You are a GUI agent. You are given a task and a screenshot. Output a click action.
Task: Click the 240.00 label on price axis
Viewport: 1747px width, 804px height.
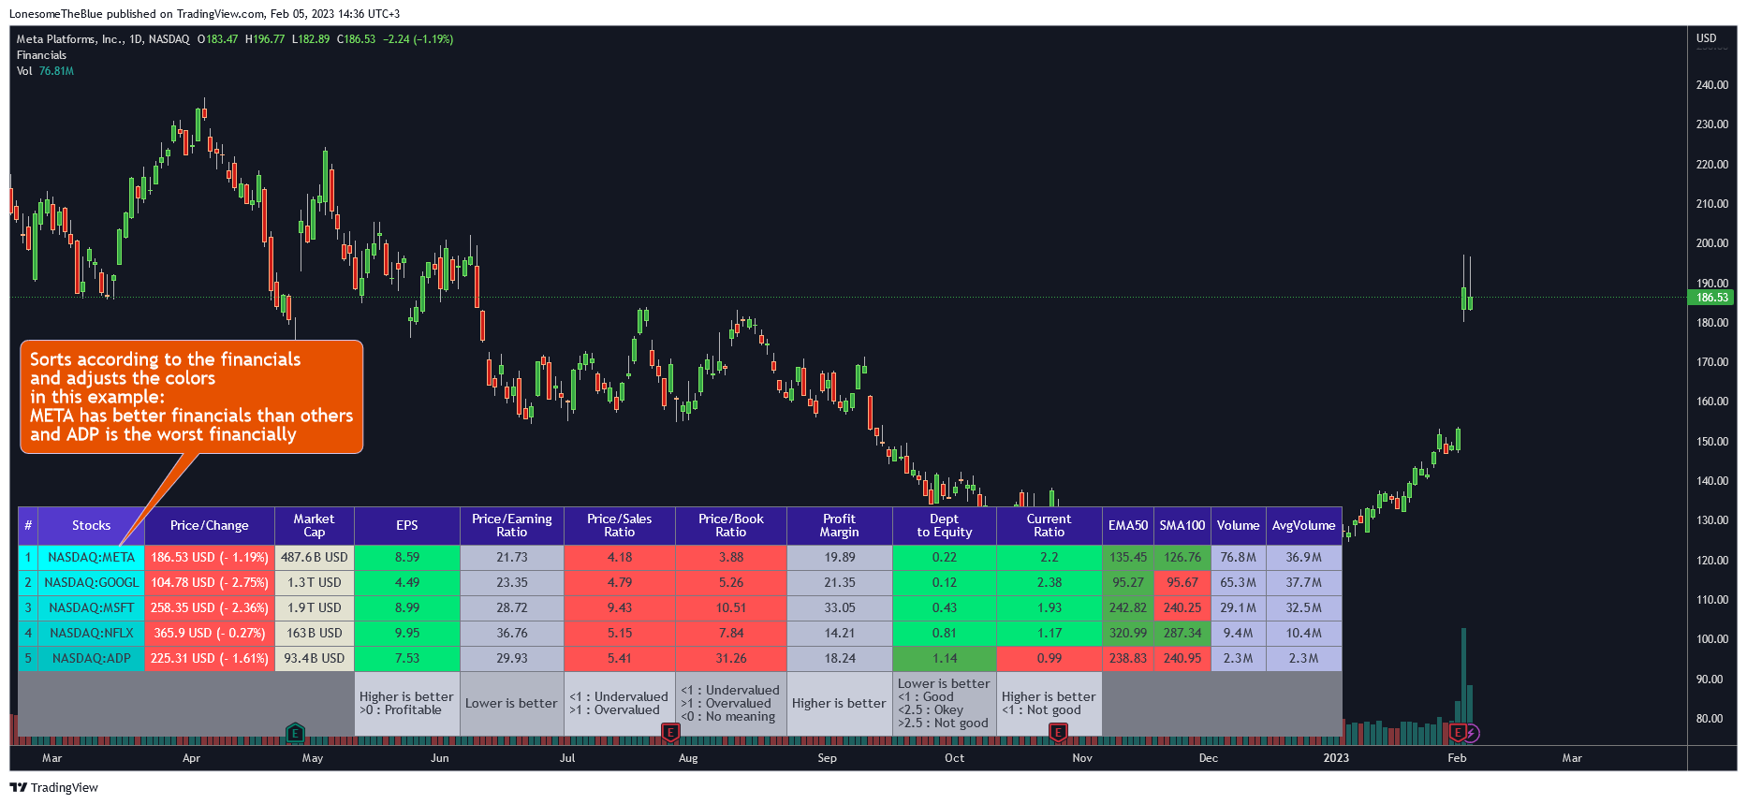pyautogui.click(x=1712, y=85)
